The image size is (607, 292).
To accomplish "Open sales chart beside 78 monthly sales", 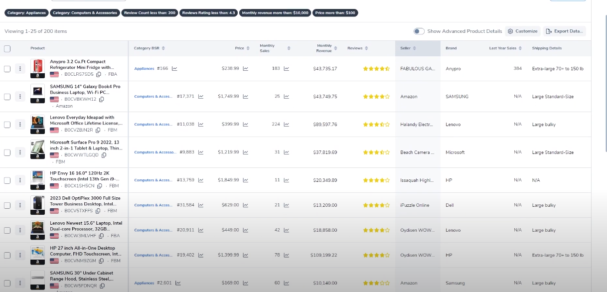I will click(287, 255).
